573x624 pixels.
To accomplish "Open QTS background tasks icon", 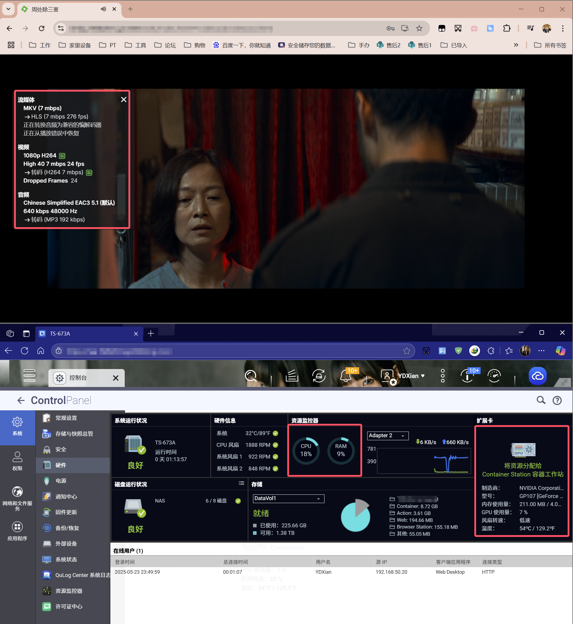I will (292, 376).
